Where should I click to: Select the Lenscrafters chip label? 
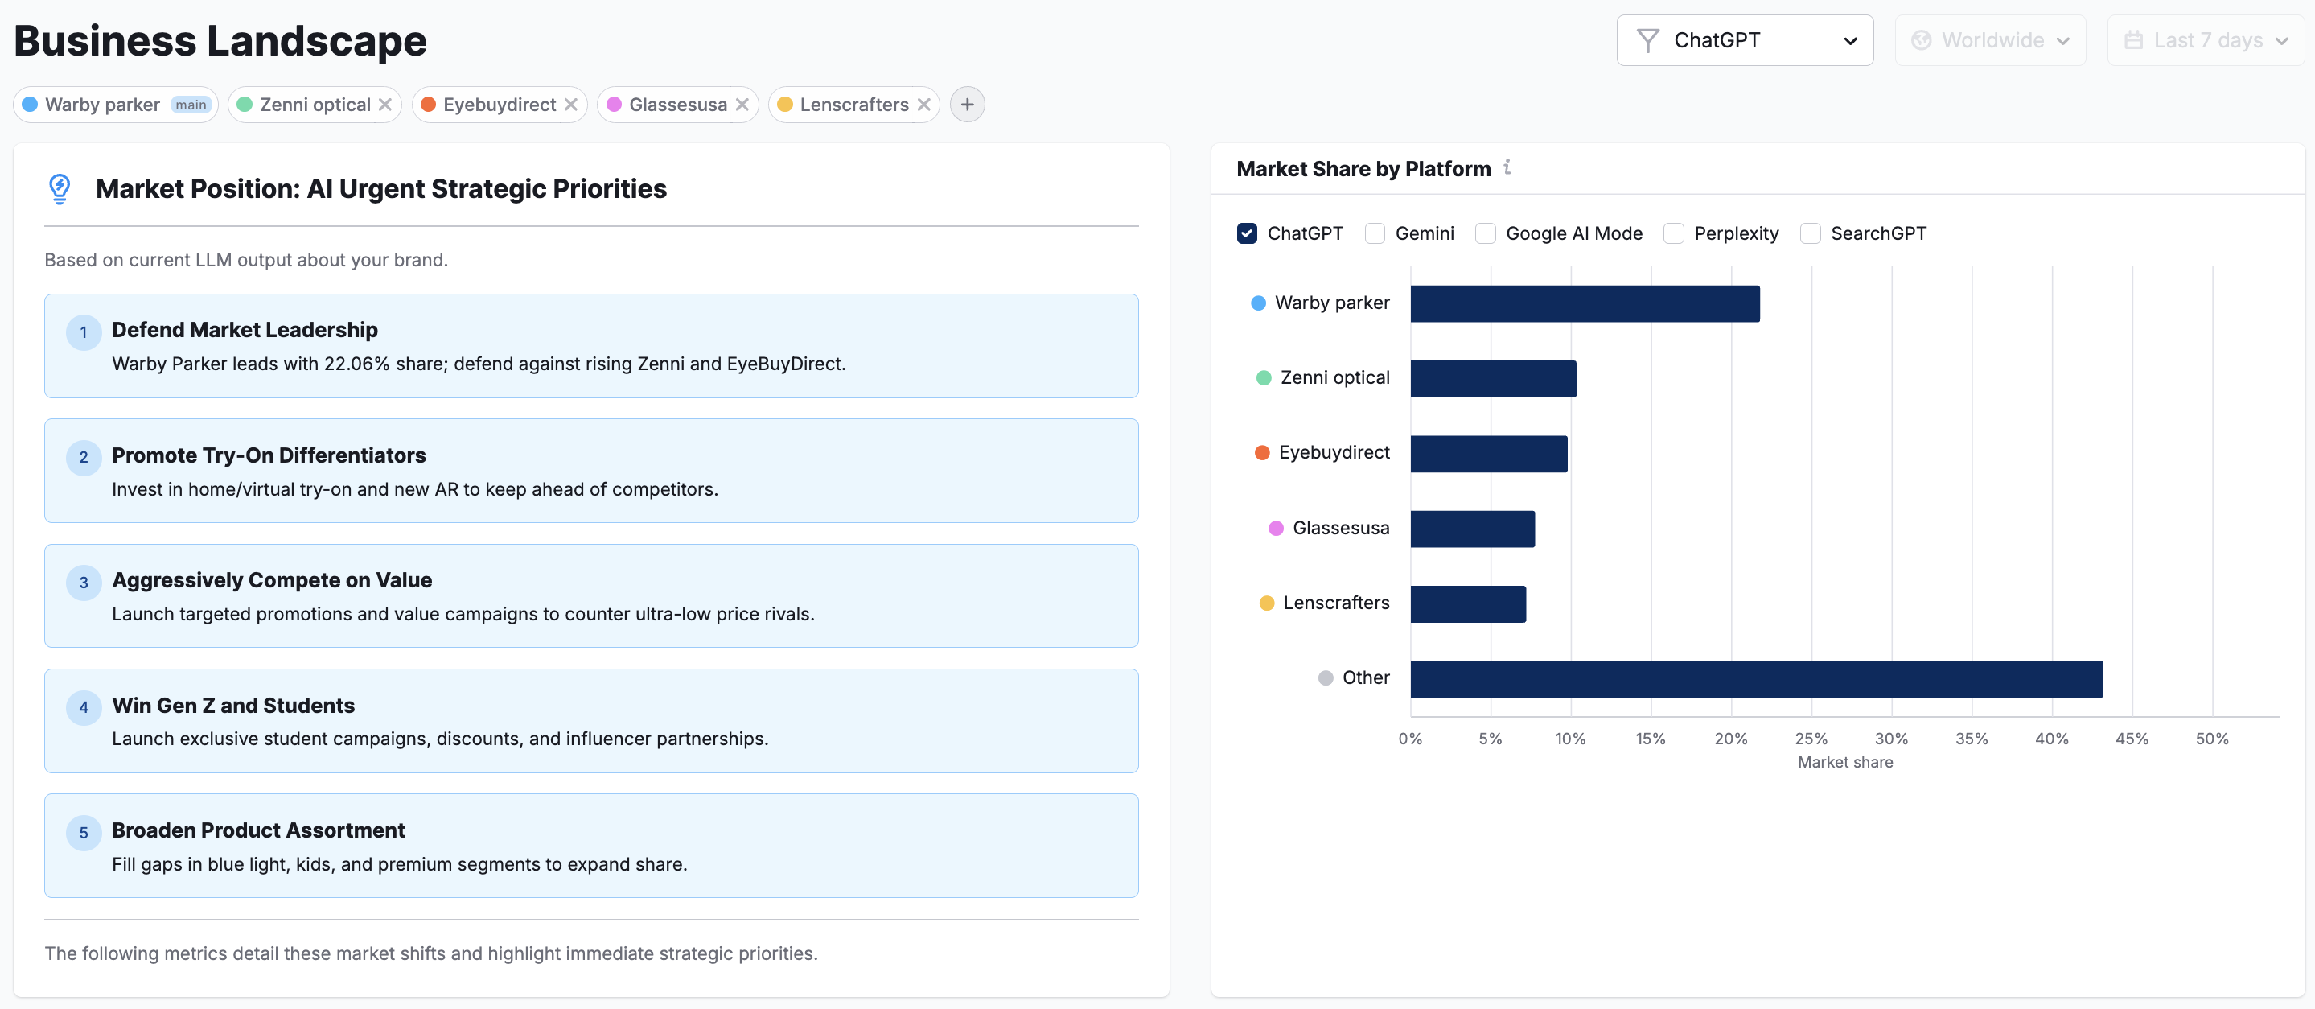[x=853, y=105]
